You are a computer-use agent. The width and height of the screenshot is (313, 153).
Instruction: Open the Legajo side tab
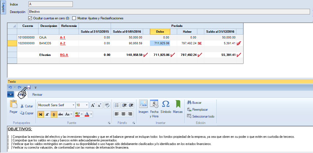3,7
